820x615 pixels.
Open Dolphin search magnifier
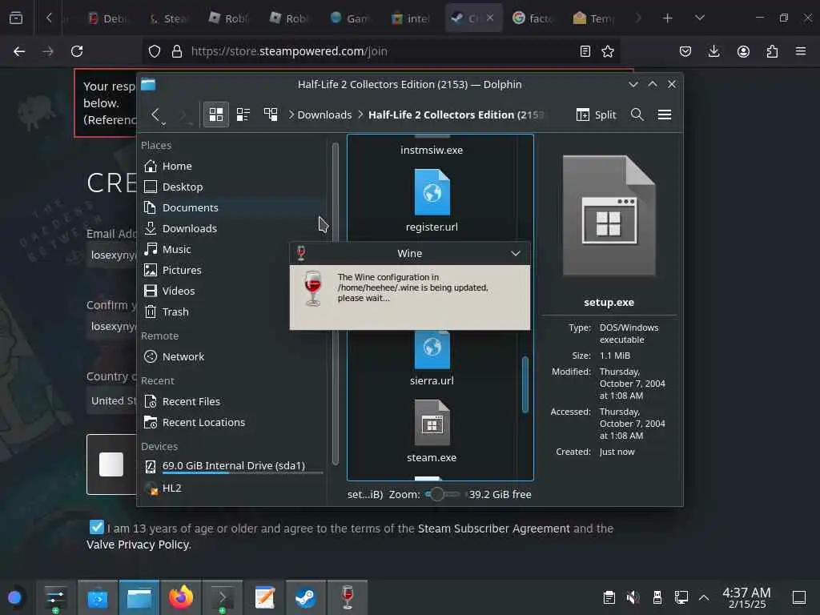(x=637, y=115)
